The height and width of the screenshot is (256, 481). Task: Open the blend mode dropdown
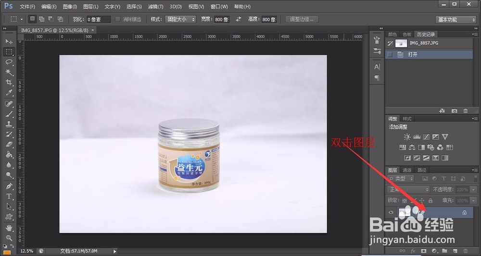tap(408, 190)
